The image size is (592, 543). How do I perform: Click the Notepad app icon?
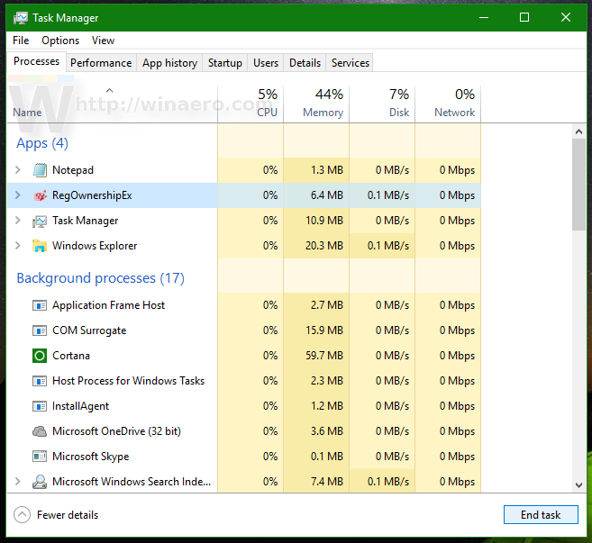pyautogui.click(x=40, y=170)
